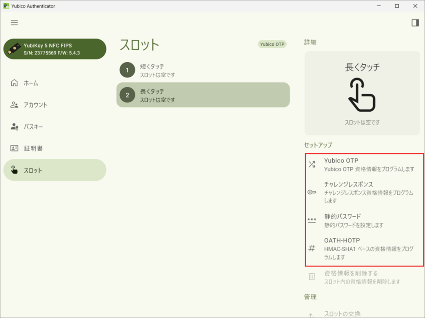
Task: Program a Yubico OTP credential via shuffle icon
Action: (312, 164)
